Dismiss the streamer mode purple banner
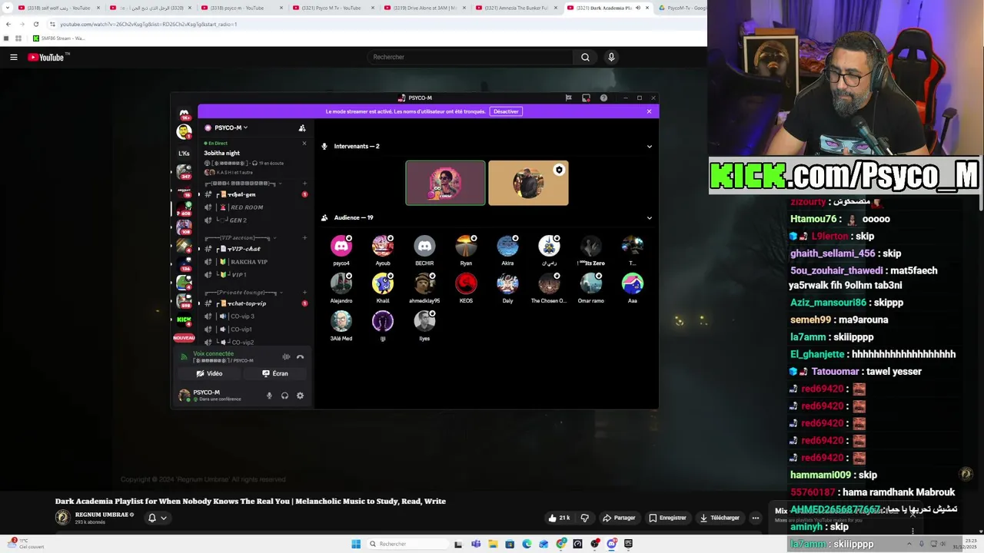The width and height of the screenshot is (984, 553). pos(649,111)
